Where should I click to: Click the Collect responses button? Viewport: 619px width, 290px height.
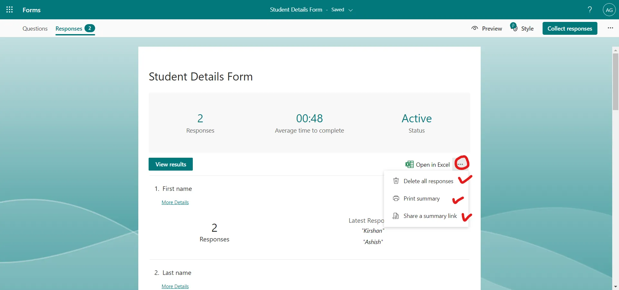pos(570,28)
